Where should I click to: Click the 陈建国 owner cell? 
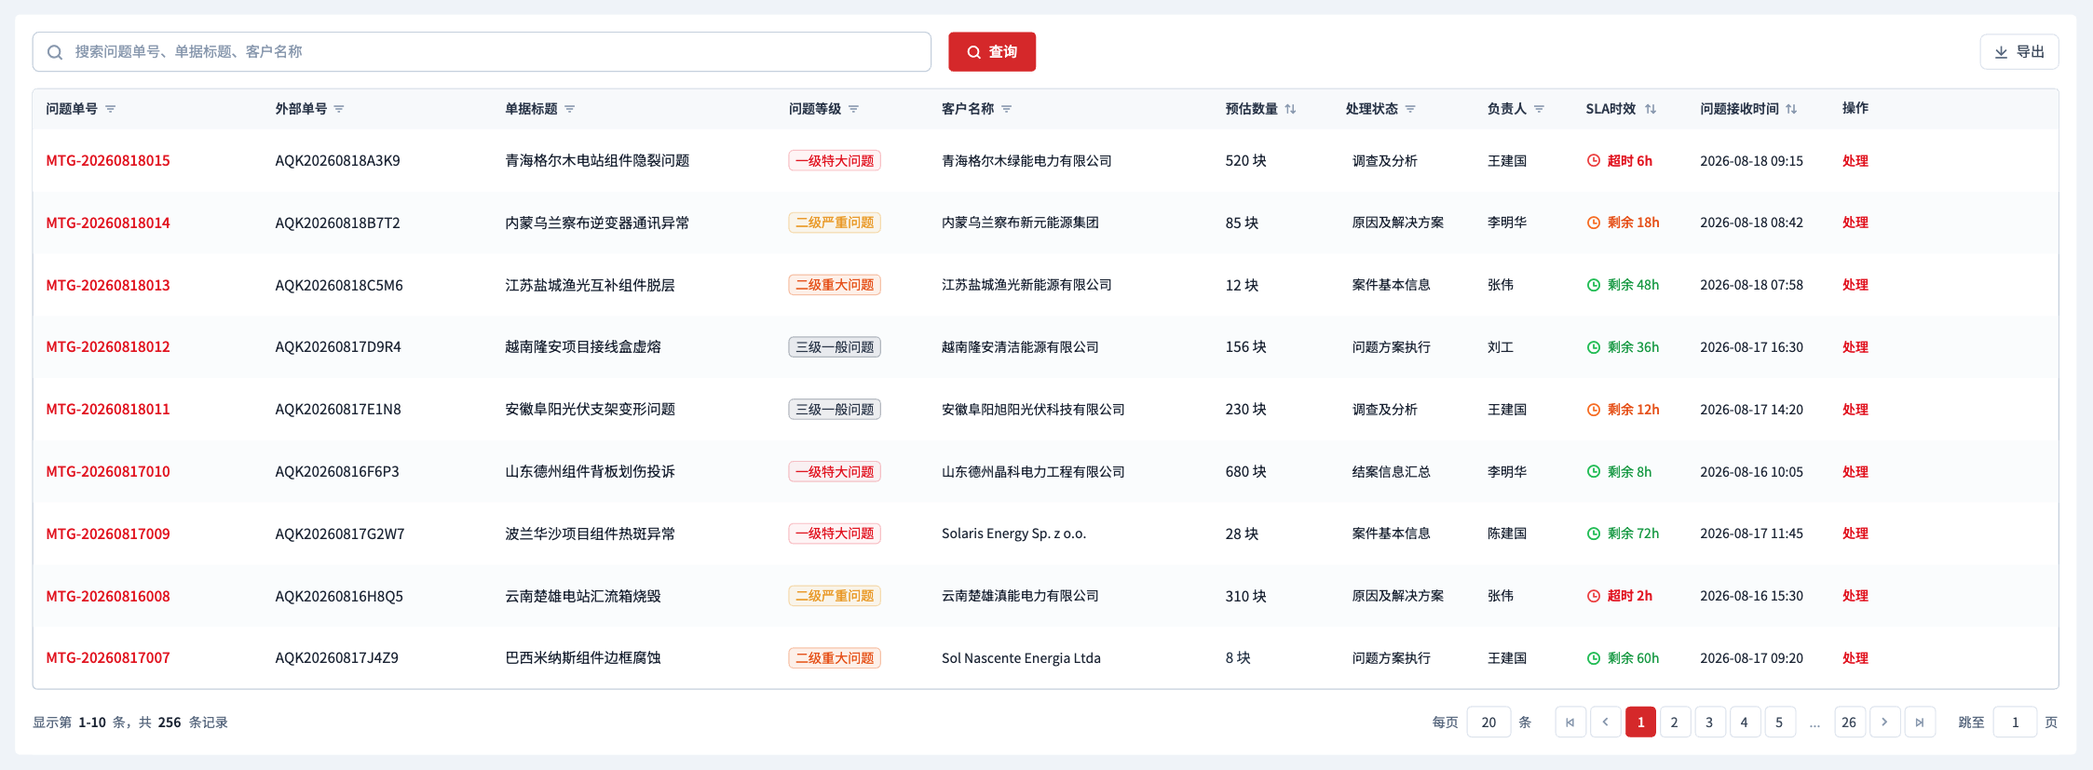1506,534
